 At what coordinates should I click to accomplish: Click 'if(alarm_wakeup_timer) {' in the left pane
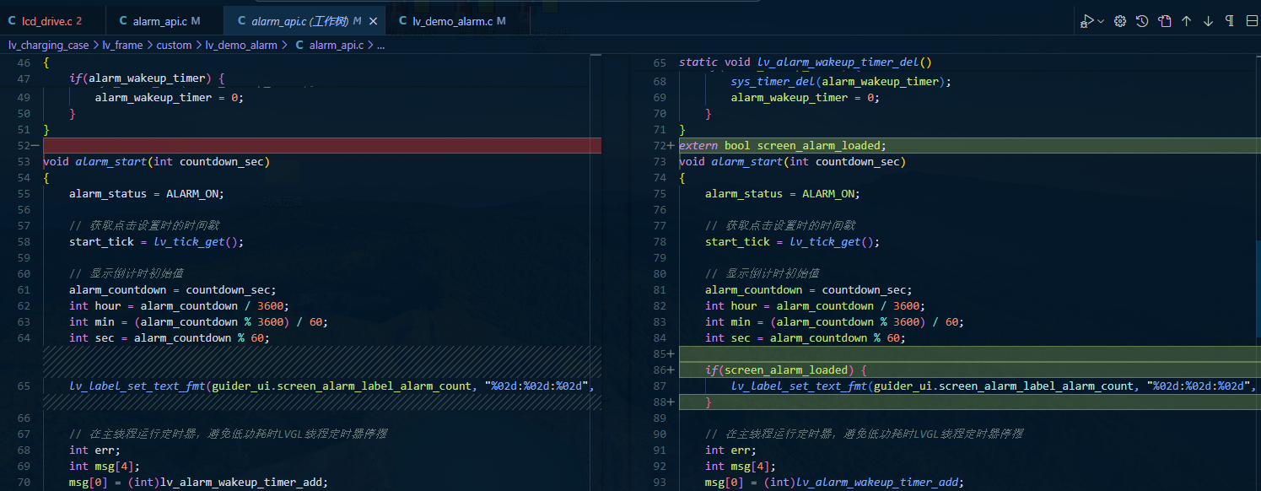click(x=147, y=78)
